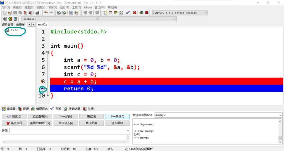The image size is (284, 151).
Task: Click the Save file toolbar icon
Action: (15, 12)
